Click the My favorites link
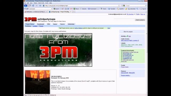The width and height of the screenshot is (171, 96). (130, 14)
